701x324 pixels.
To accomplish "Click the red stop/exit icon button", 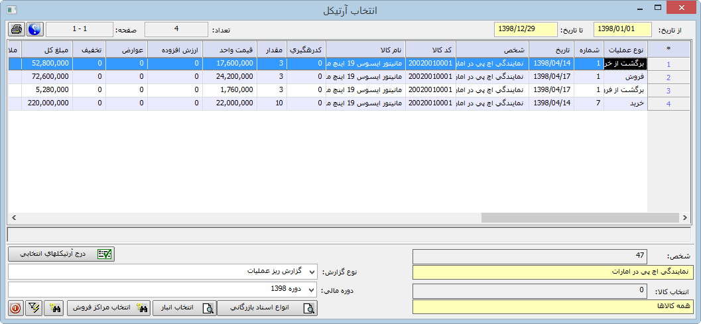I will [x=15, y=308].
